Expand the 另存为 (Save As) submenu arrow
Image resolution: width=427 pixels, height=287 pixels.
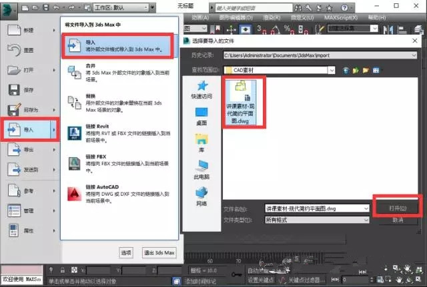[54, 110]
